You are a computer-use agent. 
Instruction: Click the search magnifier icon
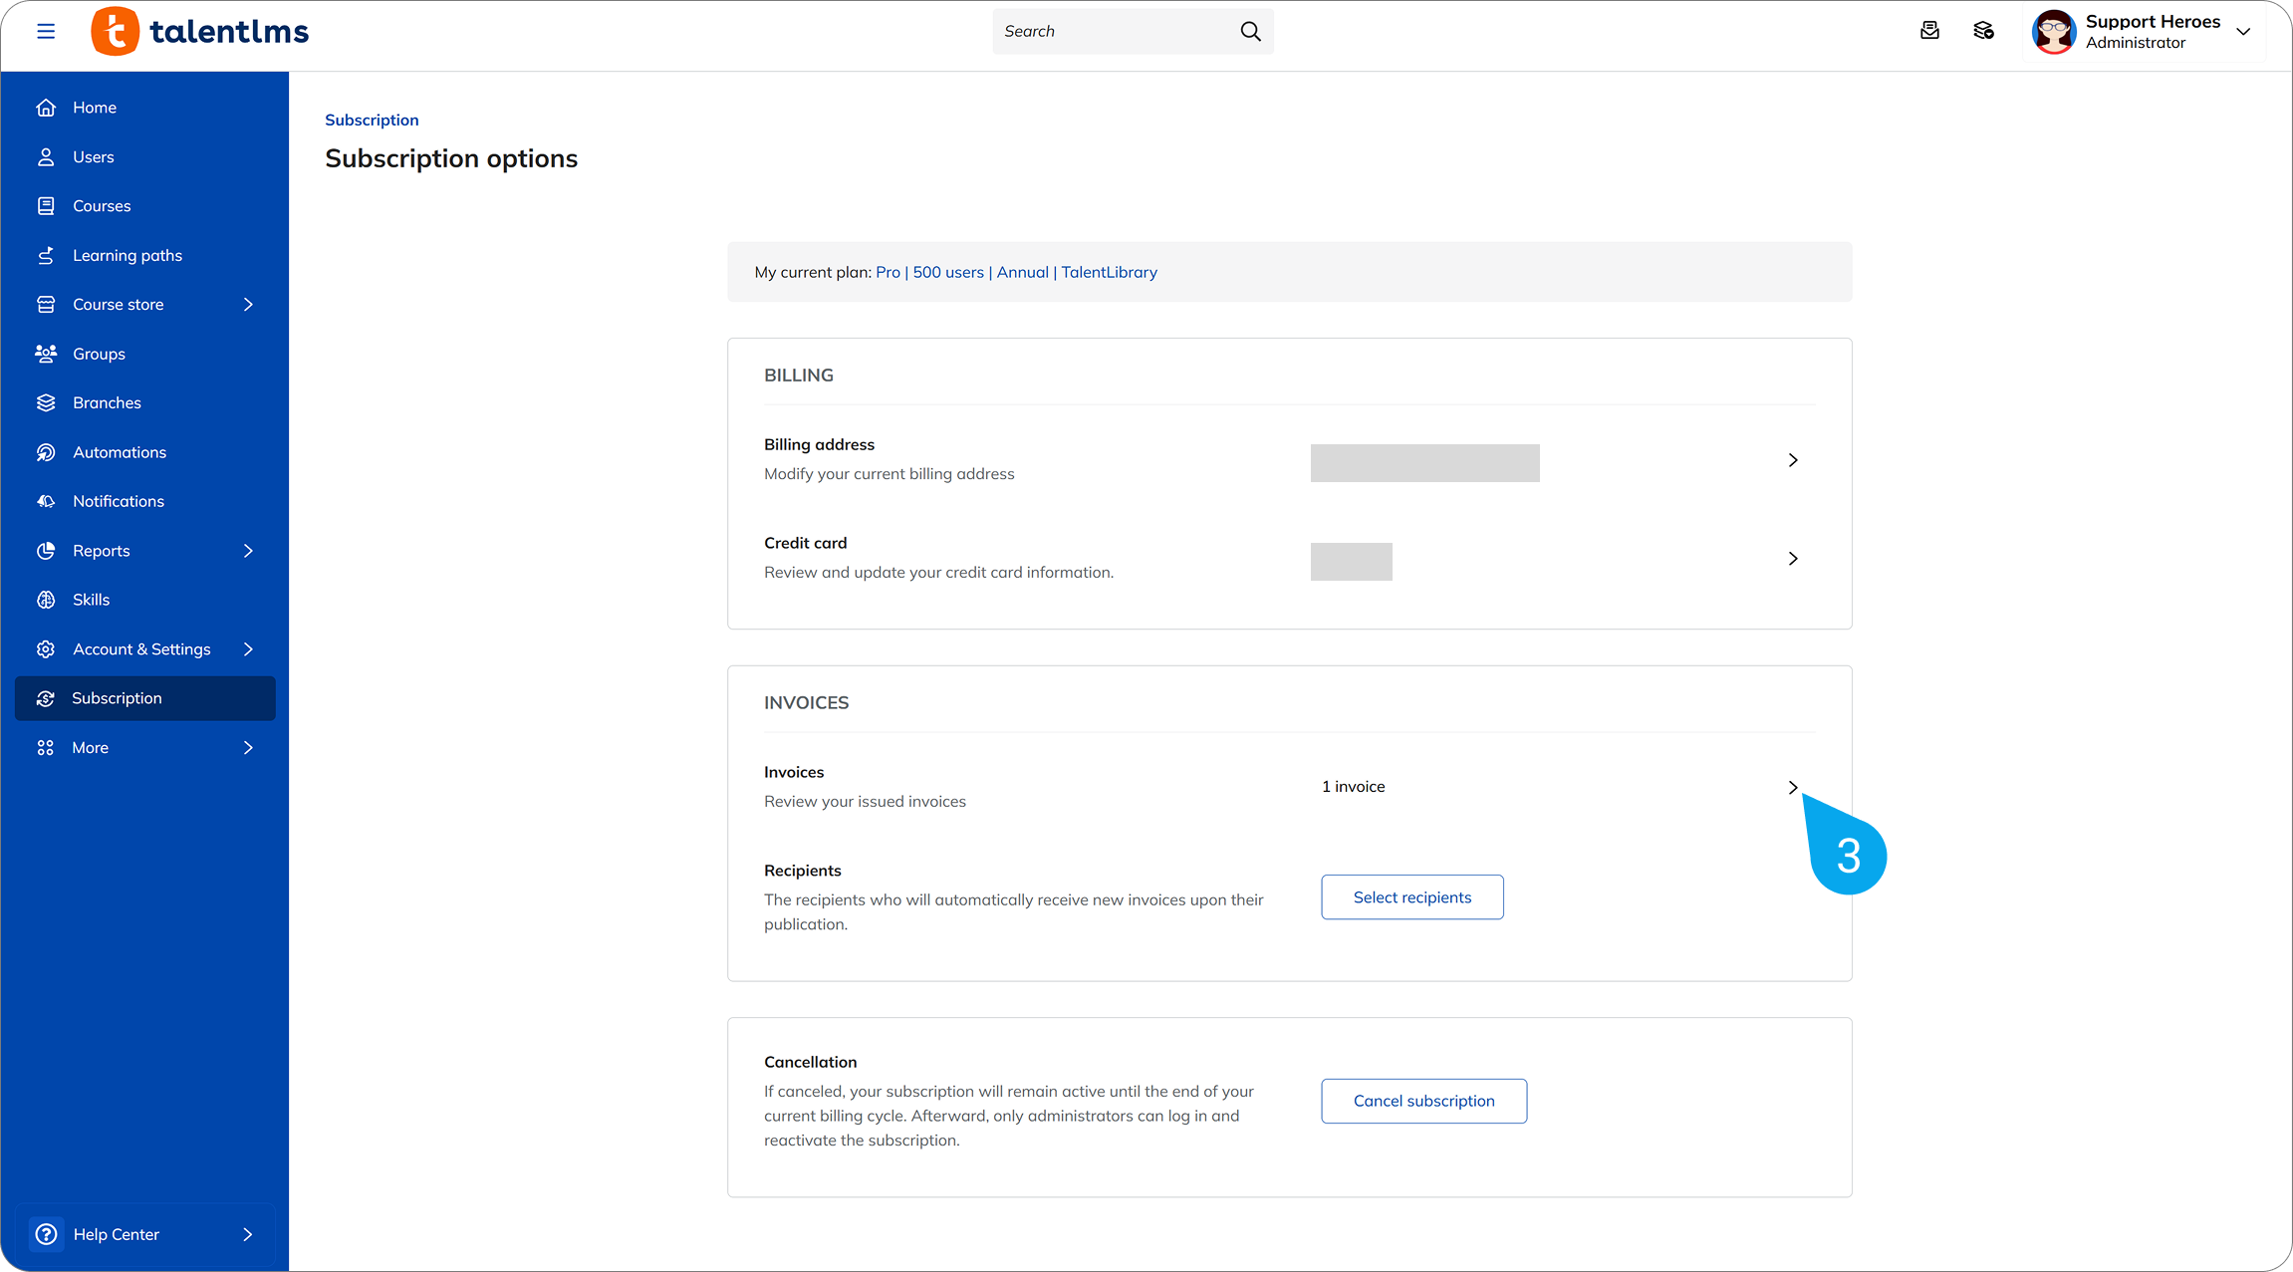[1250, 31]
